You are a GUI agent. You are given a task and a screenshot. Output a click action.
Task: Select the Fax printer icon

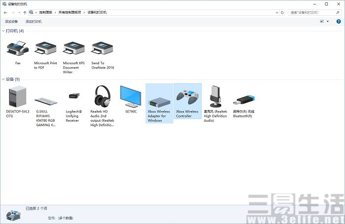(18, 48)
